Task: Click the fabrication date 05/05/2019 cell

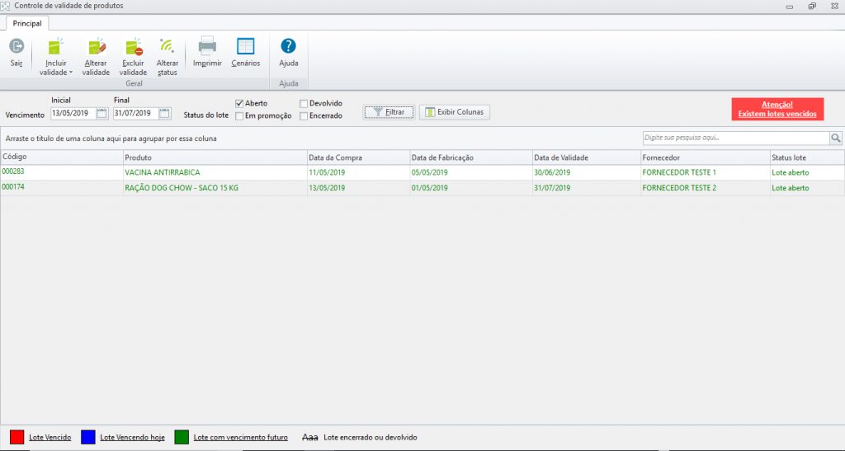Action: click(471, 172)
